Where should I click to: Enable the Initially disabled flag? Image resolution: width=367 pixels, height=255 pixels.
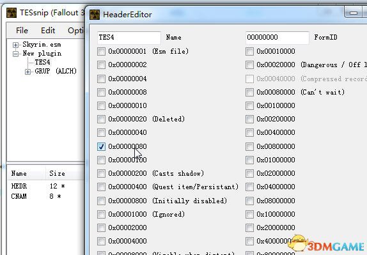click(x=102, y=201)
